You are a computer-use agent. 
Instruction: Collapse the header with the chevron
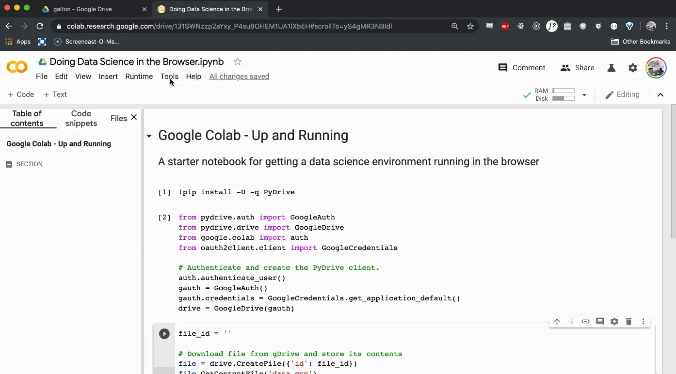click(x=660, y=95)
